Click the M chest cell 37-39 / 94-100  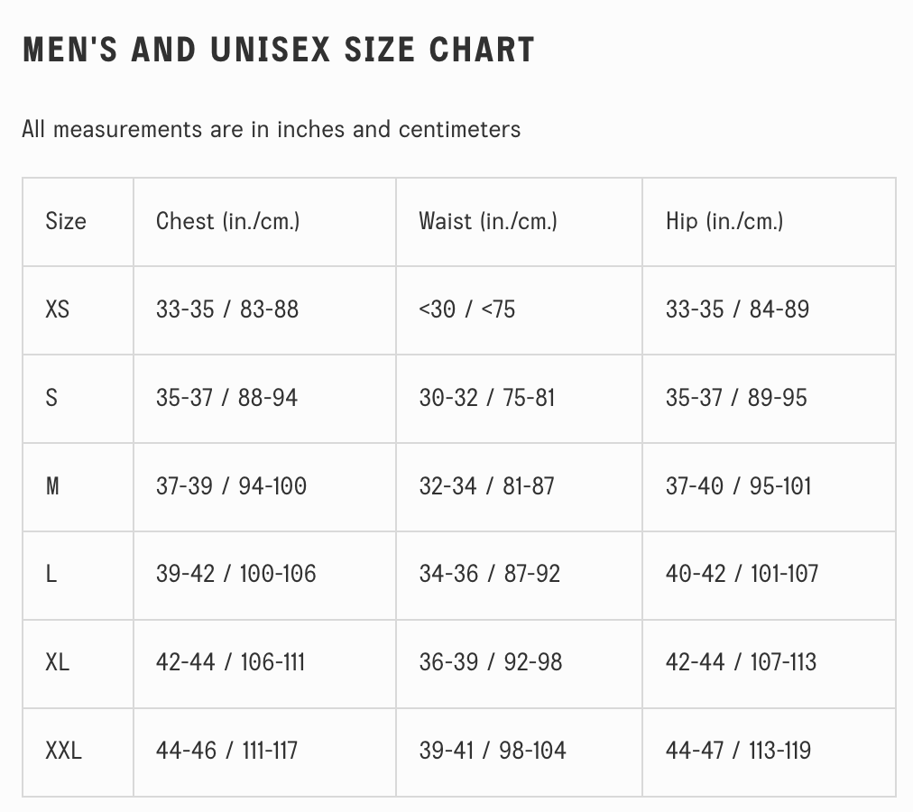click(x=231, y=486)
